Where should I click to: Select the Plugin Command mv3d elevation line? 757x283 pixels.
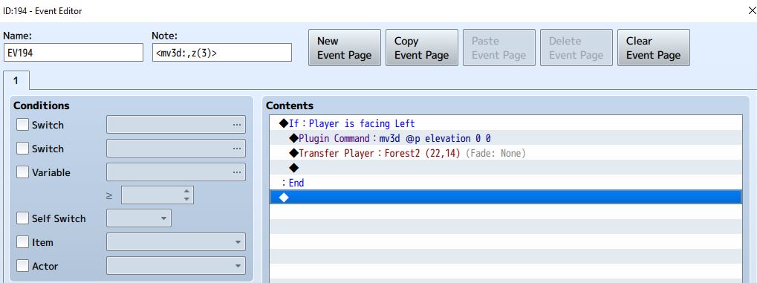[x=505, y=138]
